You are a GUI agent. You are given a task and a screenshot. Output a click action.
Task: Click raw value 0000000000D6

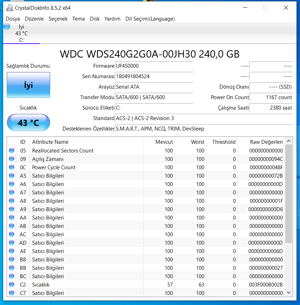tap(265, 209)
